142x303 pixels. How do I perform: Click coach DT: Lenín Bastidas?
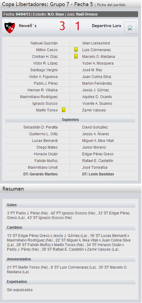coord(98,174)
